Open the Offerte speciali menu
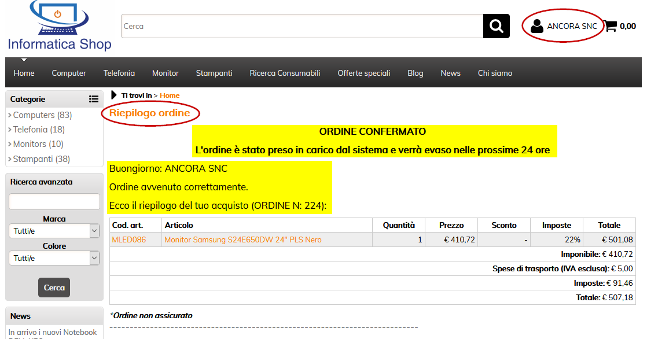This screenshot has width=647, height=339. pyautogui.click(x=363, y=73)
